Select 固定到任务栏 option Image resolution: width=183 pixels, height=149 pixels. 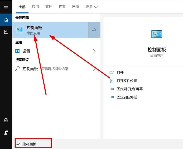[127, 97]
